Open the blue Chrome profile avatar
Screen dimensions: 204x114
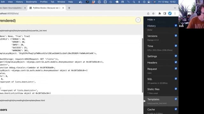[x=170, y=13]
